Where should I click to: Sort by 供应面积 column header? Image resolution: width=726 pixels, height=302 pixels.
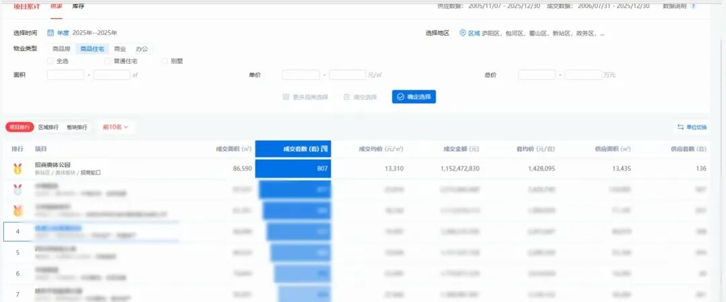tap(612, 149)
